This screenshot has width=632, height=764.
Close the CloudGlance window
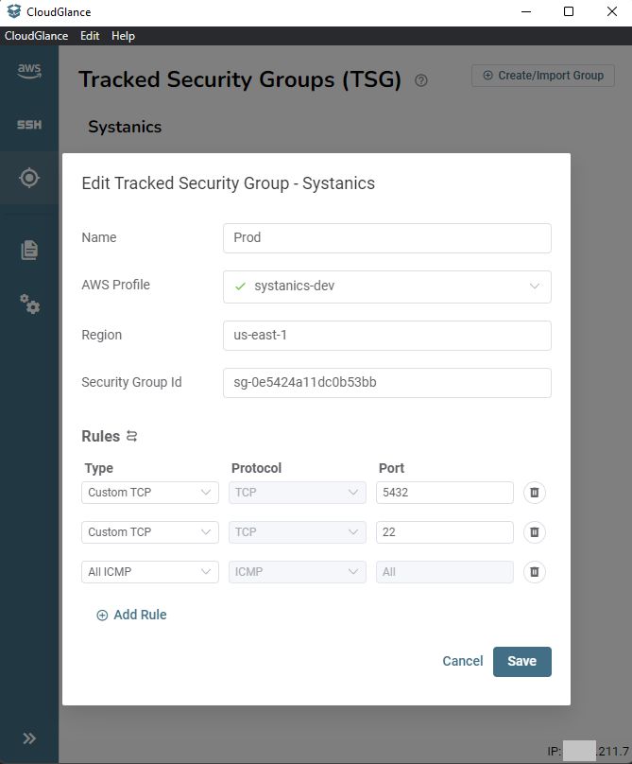612,11
